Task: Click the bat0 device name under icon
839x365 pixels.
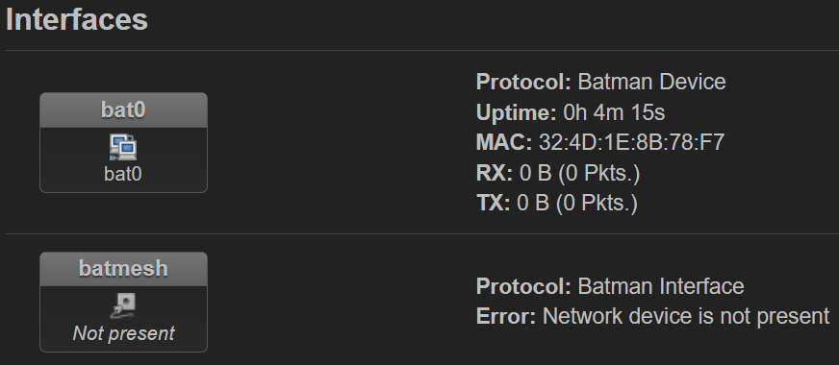Action: pyautogui.click(x=123, y=174)
